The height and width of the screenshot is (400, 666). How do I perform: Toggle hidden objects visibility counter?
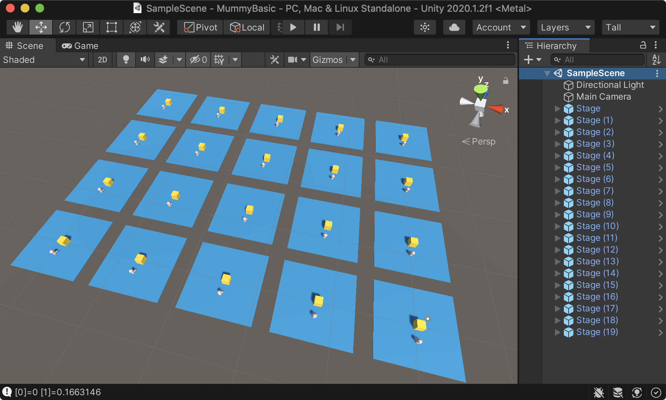198,60
